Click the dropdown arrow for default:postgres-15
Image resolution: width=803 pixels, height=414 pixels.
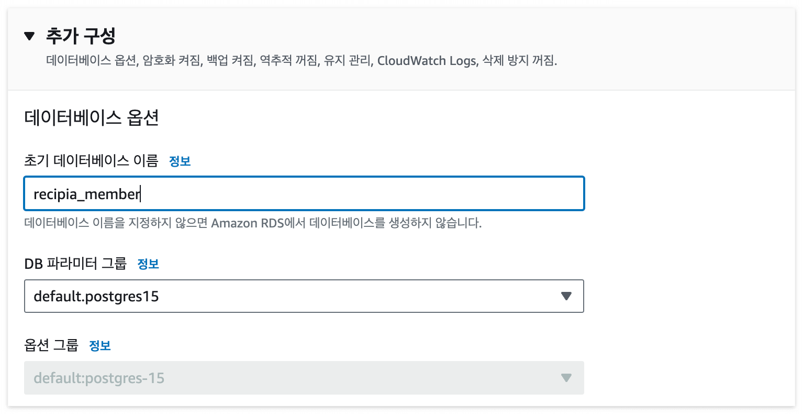566,378
